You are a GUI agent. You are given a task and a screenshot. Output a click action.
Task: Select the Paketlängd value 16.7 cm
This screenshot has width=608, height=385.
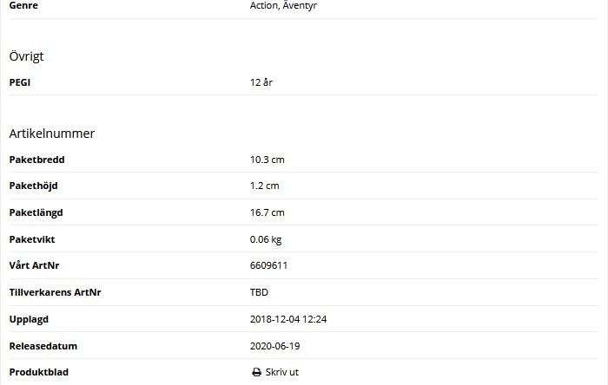268,212
